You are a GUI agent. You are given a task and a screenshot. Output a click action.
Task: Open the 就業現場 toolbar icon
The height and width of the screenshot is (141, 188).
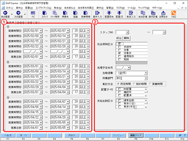pyautogui.click(x=86, y=13)
